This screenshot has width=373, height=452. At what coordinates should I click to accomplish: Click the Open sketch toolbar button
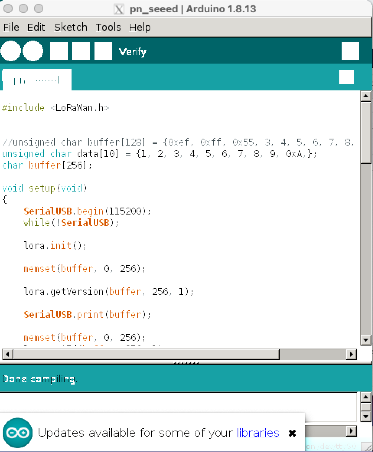click(81, 51)
